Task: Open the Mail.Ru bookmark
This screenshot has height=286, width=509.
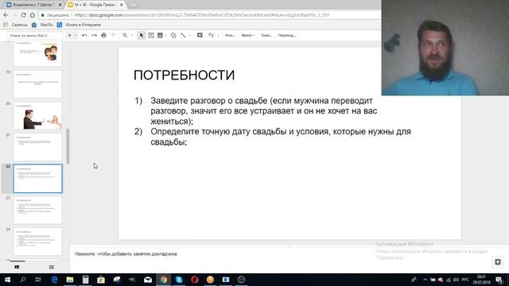Action: (x=42, y=25)
